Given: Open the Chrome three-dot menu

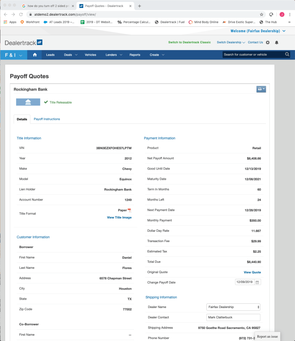Looking at the screenshot, I should 290,15.
